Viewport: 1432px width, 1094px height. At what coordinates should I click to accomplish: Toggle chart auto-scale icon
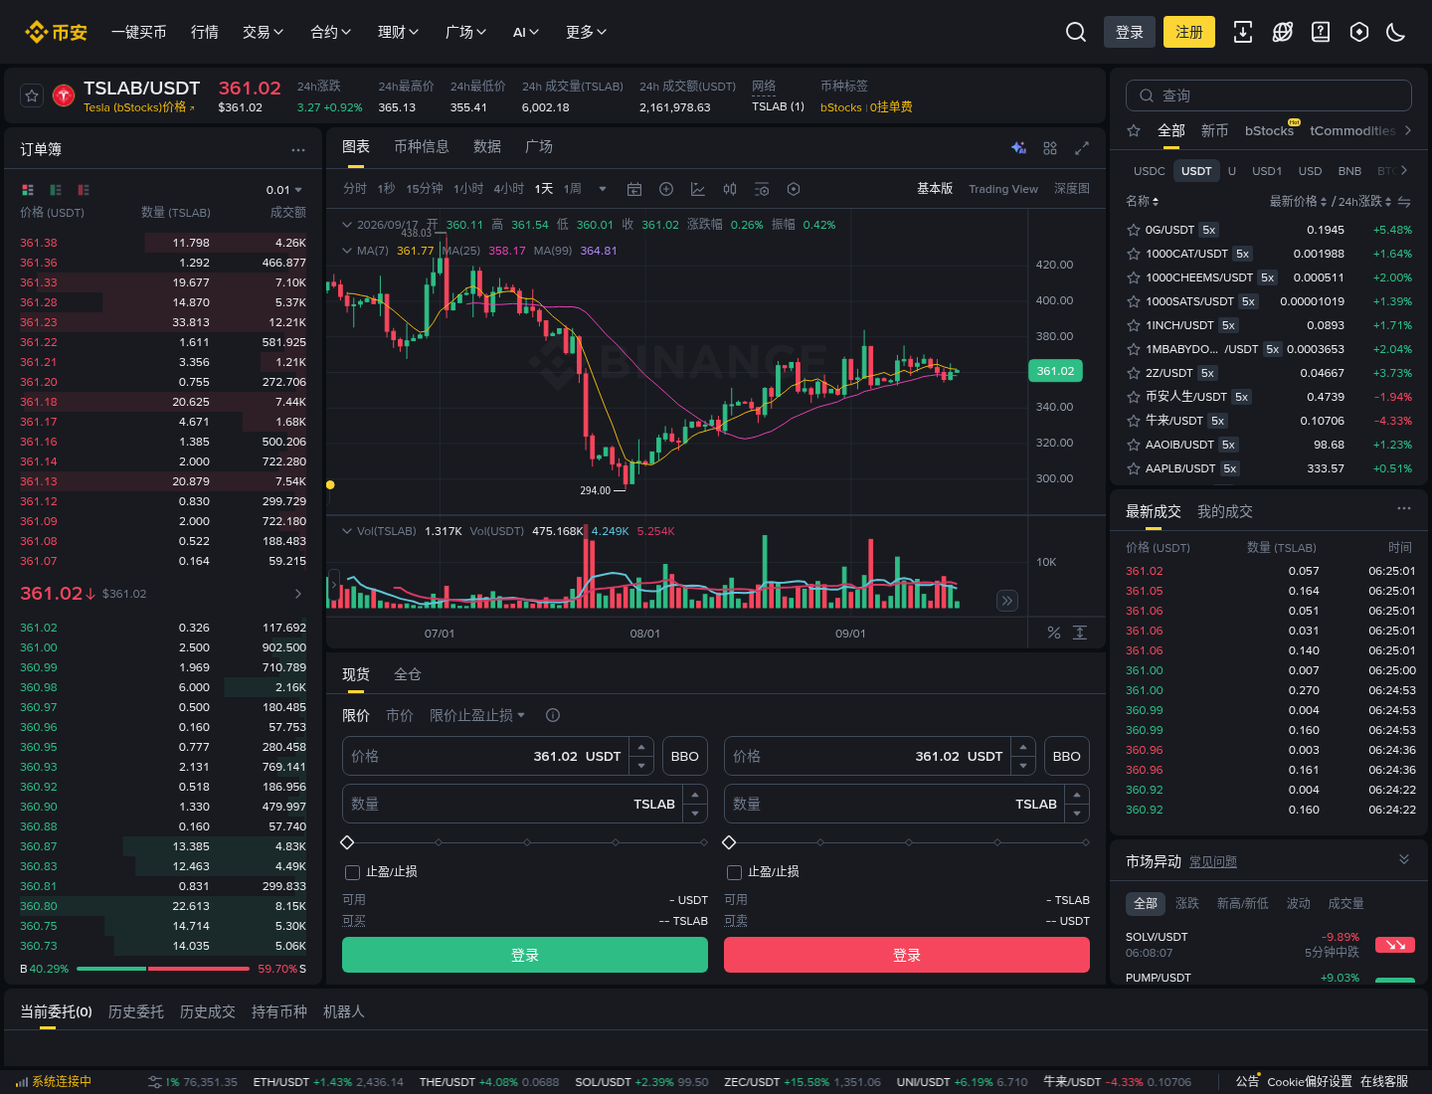1080,633
